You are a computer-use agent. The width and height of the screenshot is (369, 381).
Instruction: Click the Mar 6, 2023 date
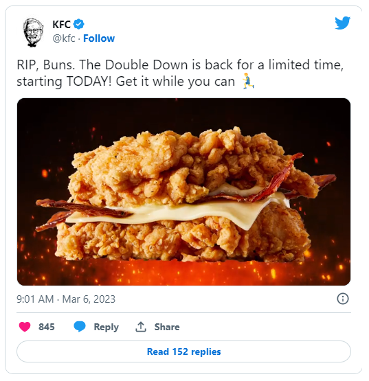[89, 299]
